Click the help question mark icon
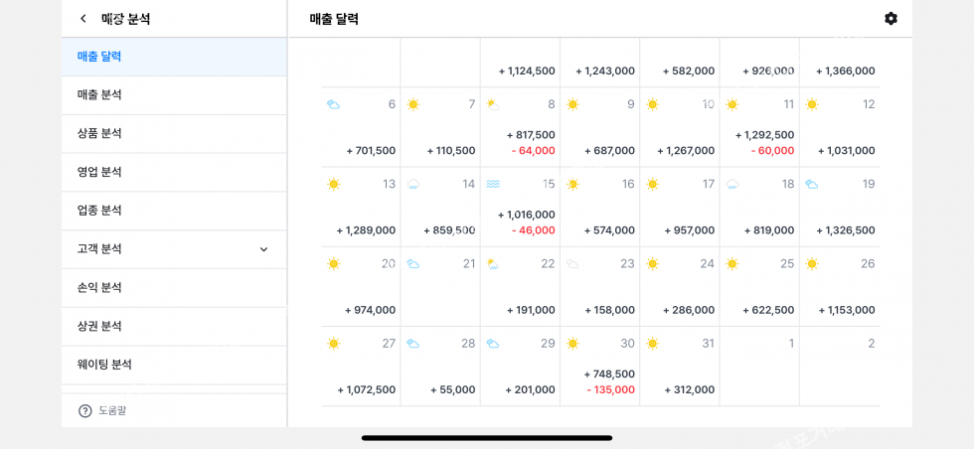Image resolution: width=974 pixels, height=449 pixels. pyautogui.click(x=85, y=410)
